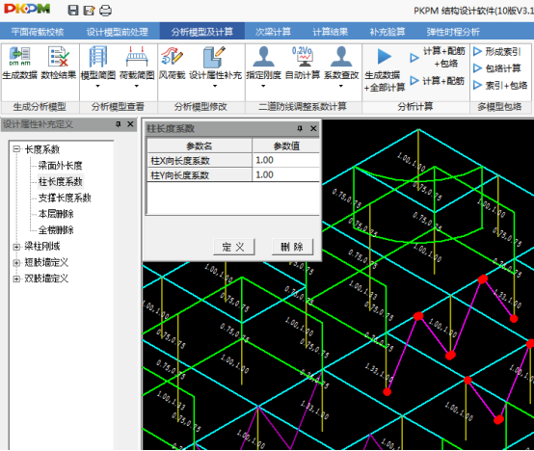The image size is (534, 451).
Task: Select 本层删除 in tree
Action: [x=56, y=214]
